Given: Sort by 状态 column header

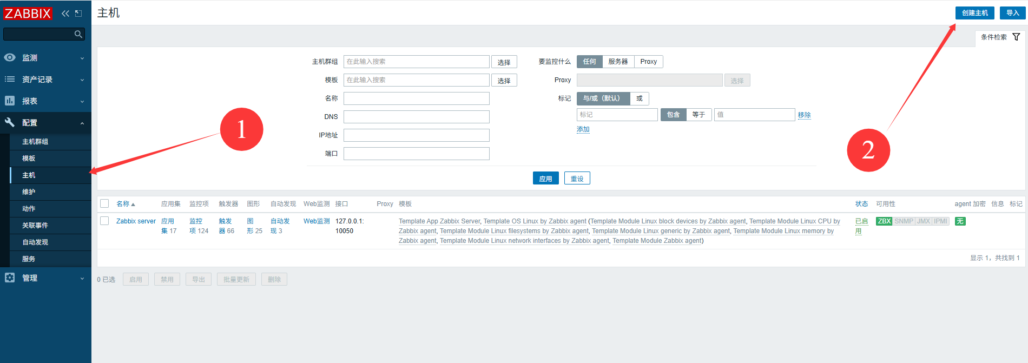Looking at the screenshot, I should (861, 204).
